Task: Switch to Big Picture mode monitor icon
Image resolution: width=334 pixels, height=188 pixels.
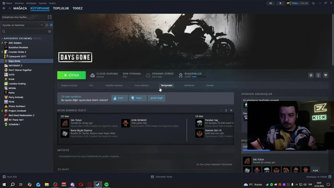Action: point(313,3)
